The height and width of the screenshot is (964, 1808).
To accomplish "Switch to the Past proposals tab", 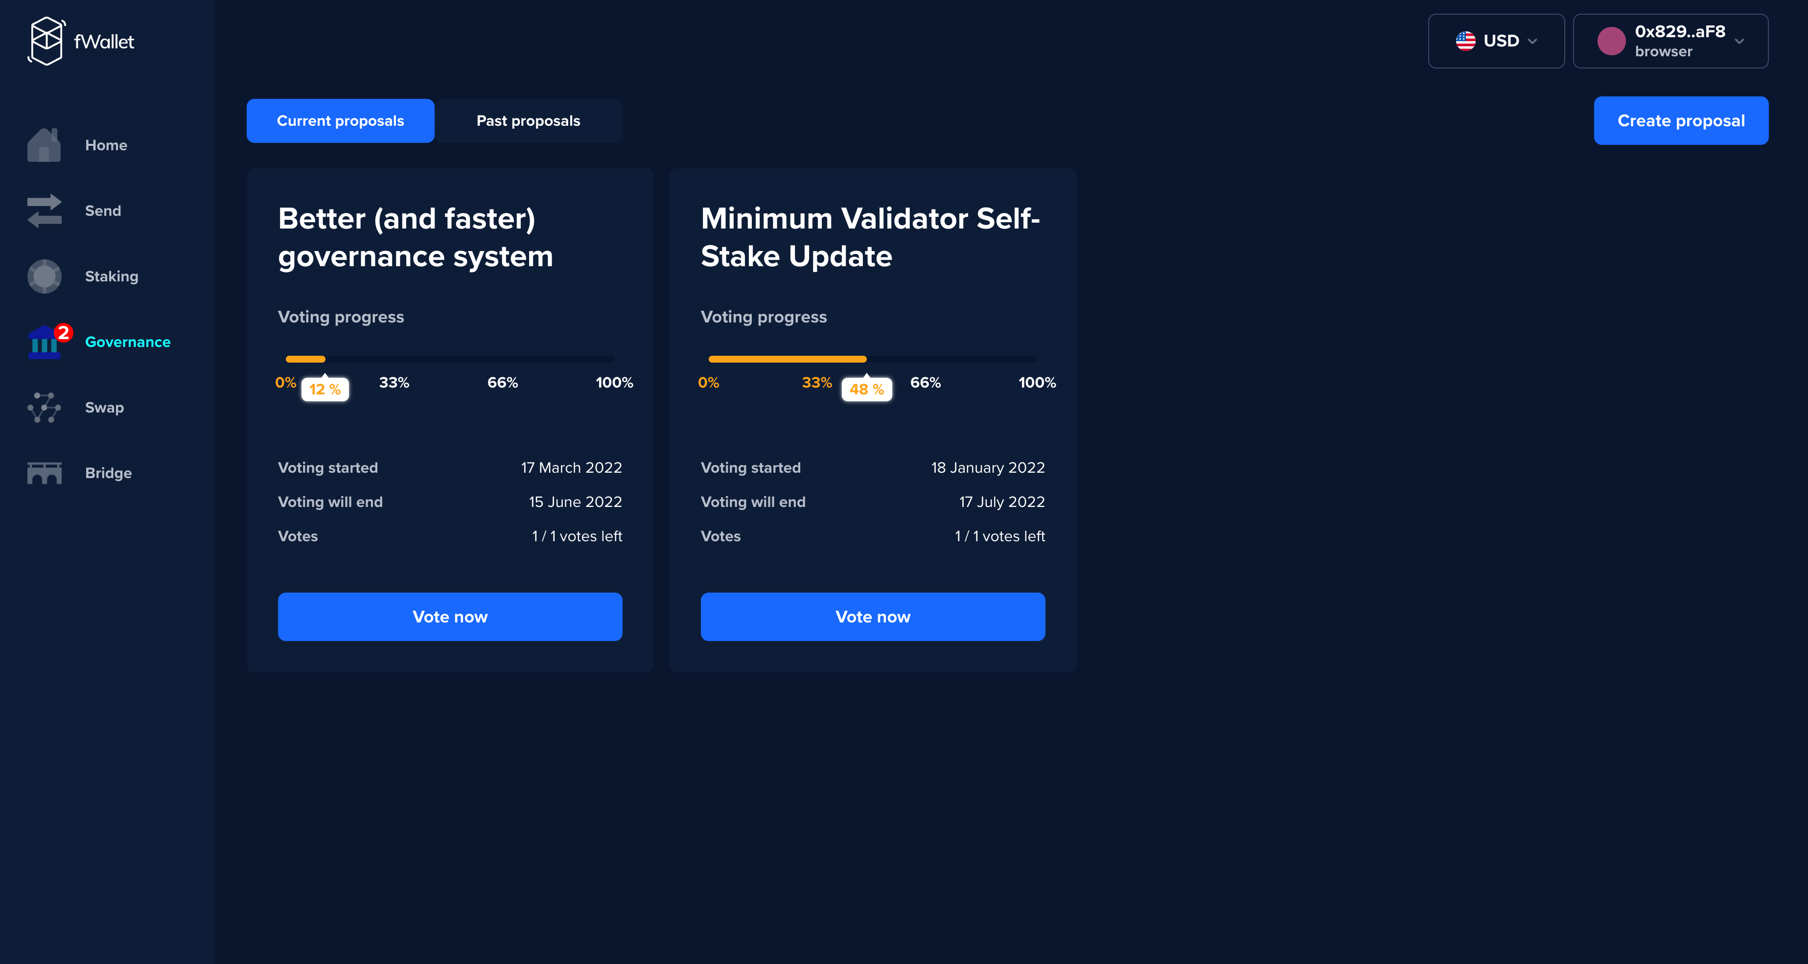I will (x=528, y=121).
